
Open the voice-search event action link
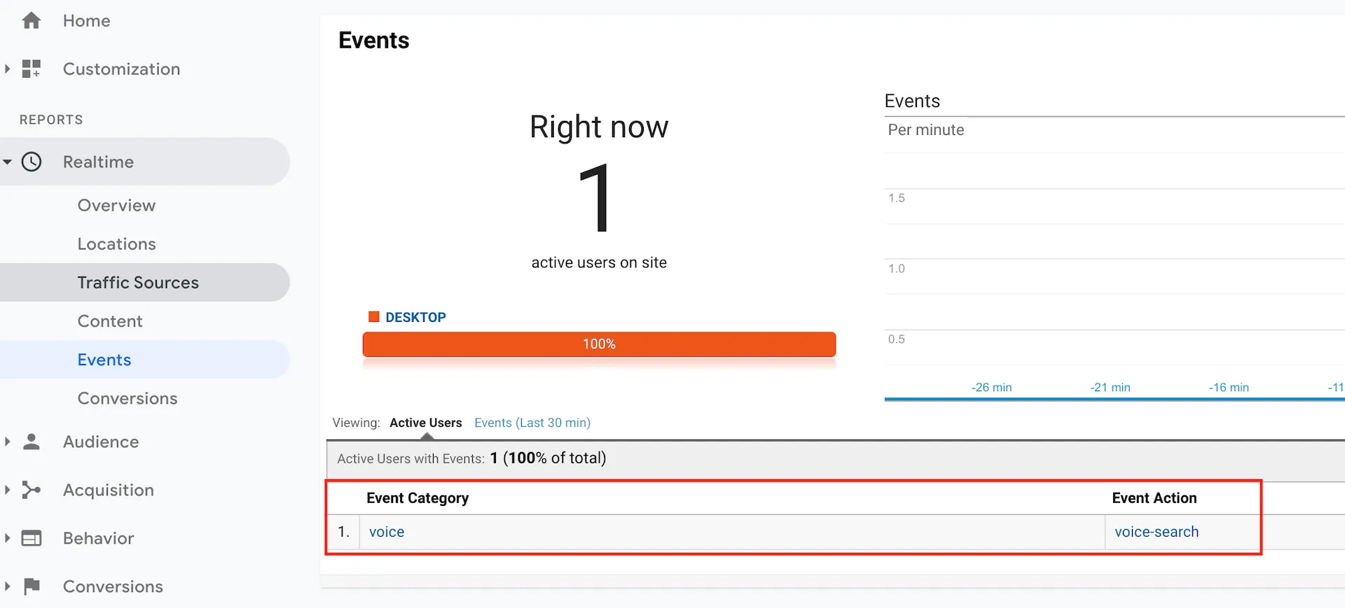pos(1157,532)
